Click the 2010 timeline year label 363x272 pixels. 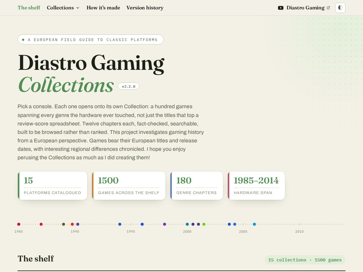point(299,232)
